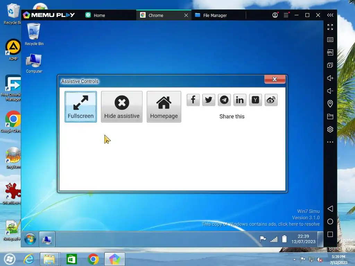Select the Computer desktop icon in Win7 Simu
The width and height of the screenshot is (355, 266).
(34, 64)
